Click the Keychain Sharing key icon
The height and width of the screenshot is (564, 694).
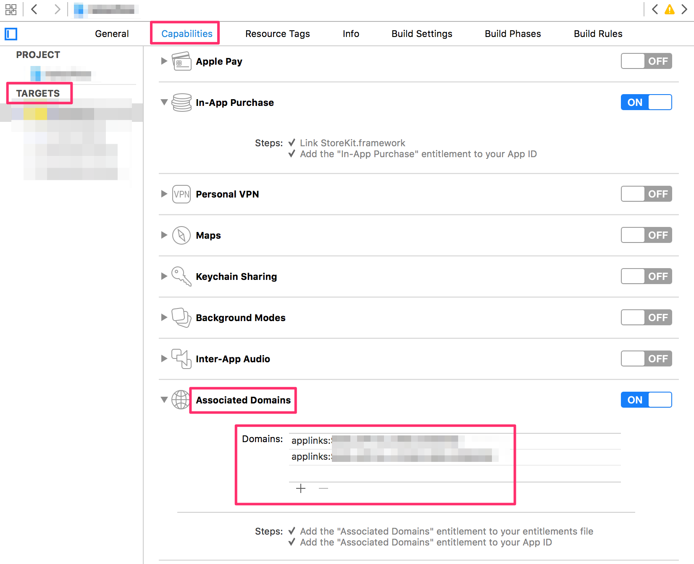coord(181,277)
